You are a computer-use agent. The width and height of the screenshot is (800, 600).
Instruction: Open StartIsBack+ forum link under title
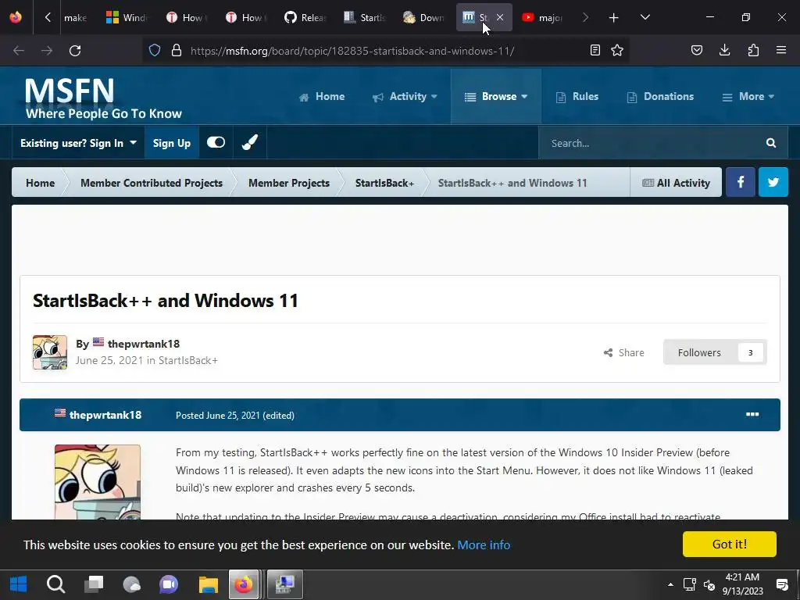pyautogui.click(x=188, y=360)
